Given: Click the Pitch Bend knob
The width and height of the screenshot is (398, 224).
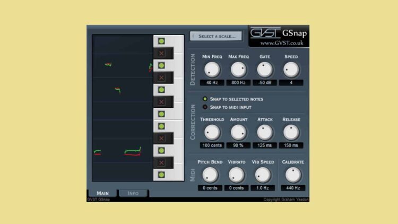Looking at the screenshot, I should pos(210,175).
